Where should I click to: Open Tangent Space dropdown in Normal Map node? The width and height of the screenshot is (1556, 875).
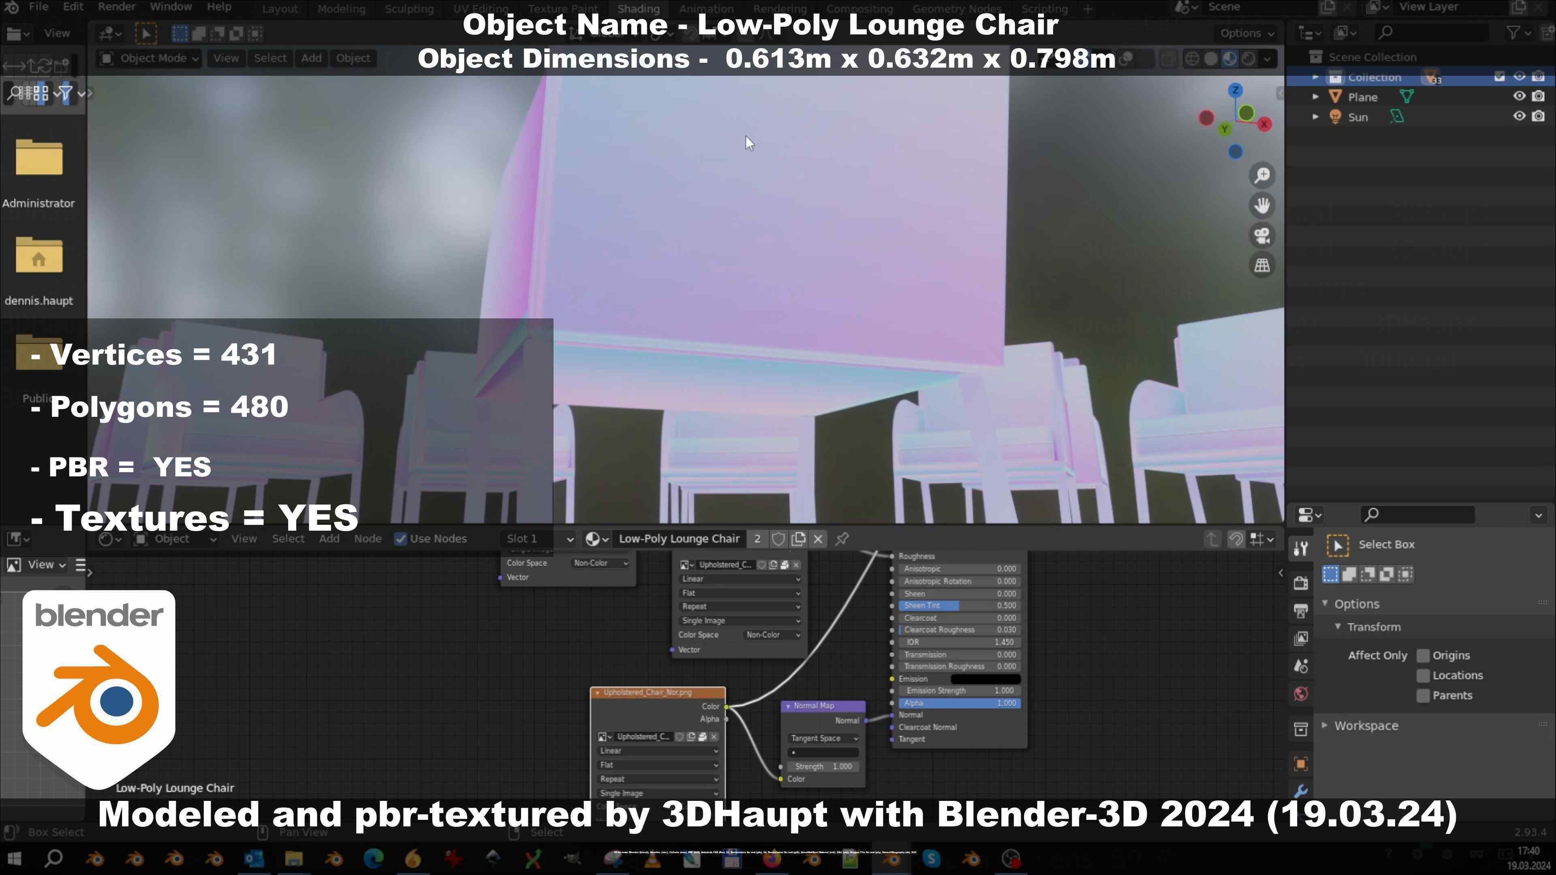(x=823, y=738)
